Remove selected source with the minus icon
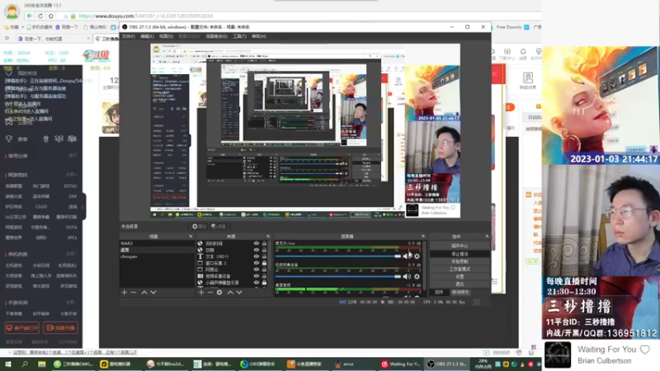660x371 pixels. point(210,293)
